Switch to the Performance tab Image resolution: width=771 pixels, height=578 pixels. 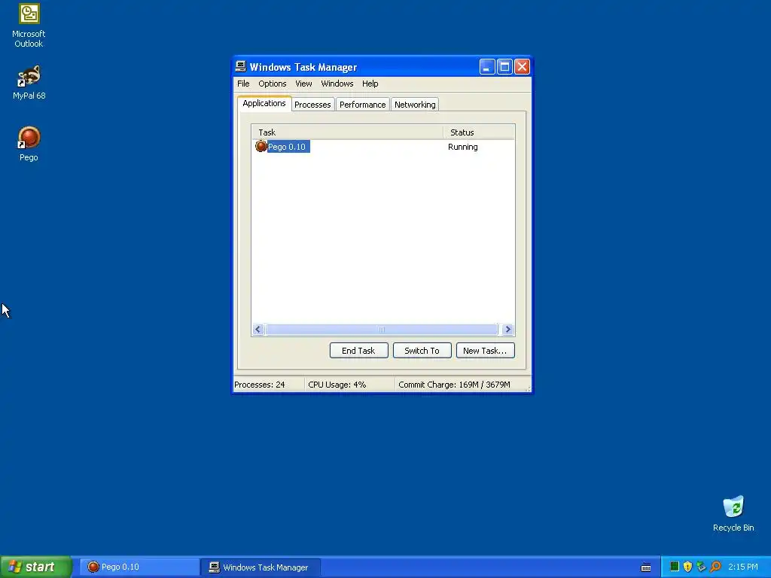[x=362, y=105]
